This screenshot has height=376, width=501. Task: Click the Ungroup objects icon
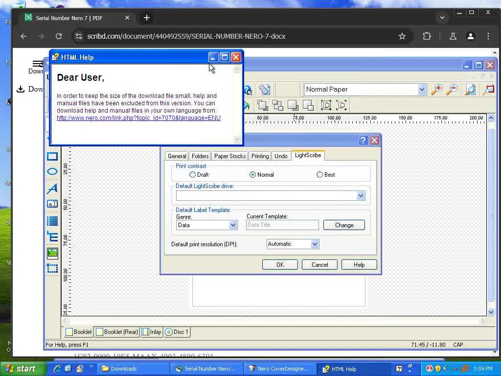click(x=342, y=105)
